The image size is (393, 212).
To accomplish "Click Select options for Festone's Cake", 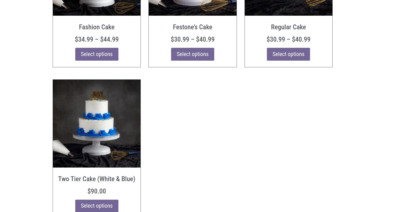I will pos(192,54).
